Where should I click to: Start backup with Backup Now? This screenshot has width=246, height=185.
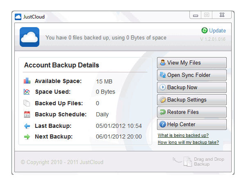click(x=192, y=87)
